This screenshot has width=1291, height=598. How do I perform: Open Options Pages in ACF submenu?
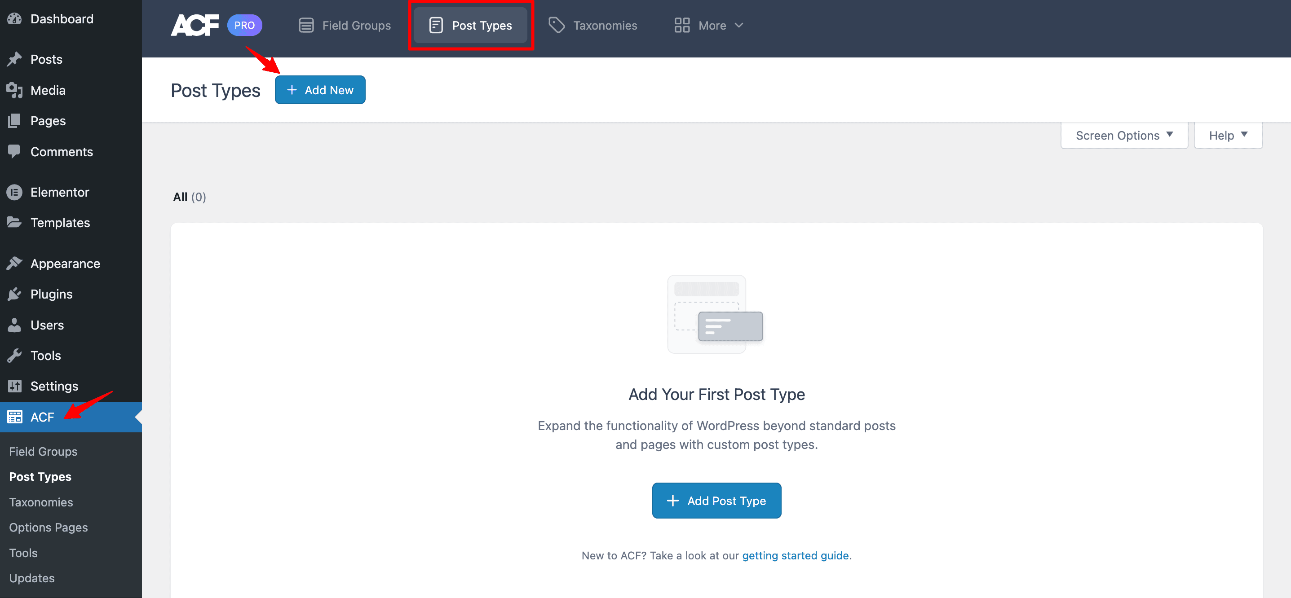[x=48, y=528]
